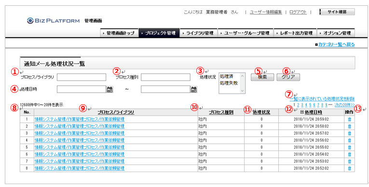Open row 2 情報システム管理 process link
The image size is (369, 187).
[x=80, y=126]
